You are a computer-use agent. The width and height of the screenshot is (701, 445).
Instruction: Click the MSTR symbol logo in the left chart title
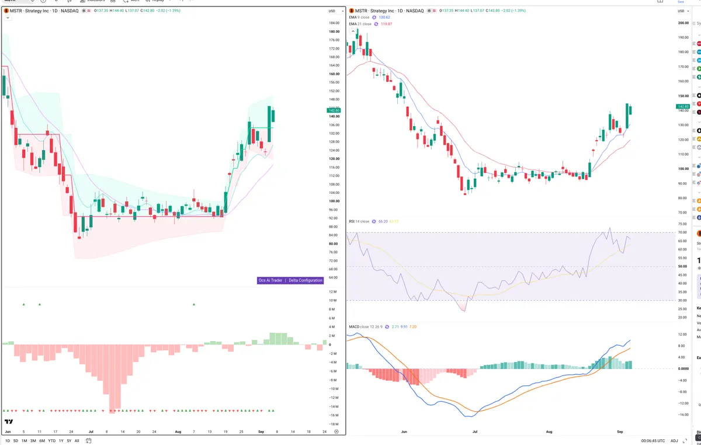tap(6, 11)
